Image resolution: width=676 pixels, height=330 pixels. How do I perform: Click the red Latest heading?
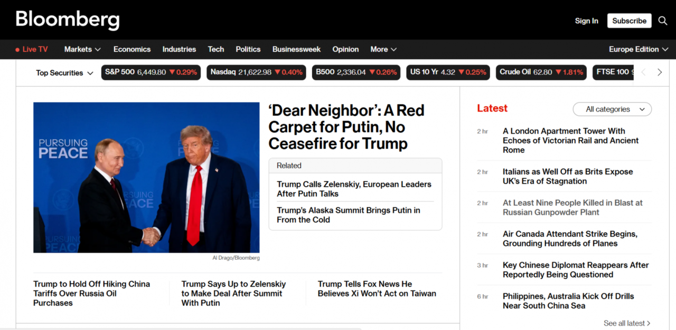pos(492,108)
